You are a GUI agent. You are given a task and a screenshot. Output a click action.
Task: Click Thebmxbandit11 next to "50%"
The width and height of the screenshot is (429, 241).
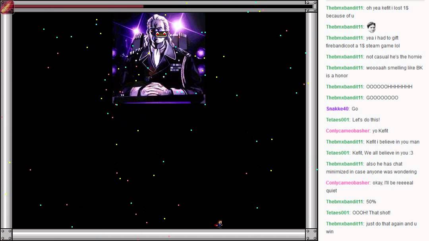click(344, 202)
